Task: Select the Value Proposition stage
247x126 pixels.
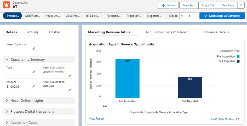Action: (x=73, y=16)
